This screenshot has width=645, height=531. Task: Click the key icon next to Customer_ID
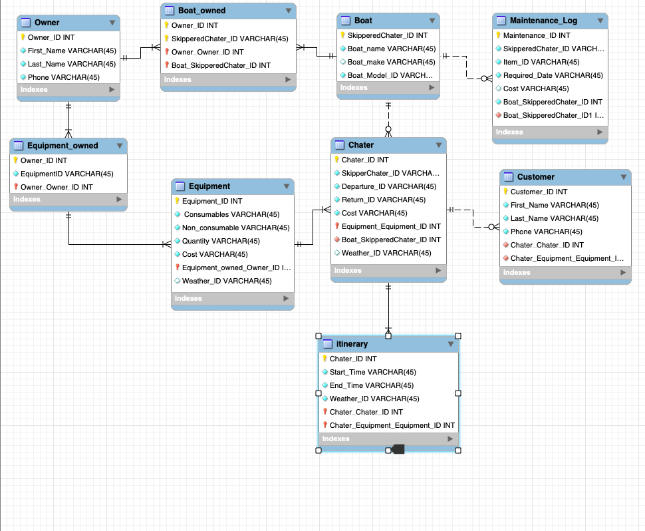pos(506,192)
